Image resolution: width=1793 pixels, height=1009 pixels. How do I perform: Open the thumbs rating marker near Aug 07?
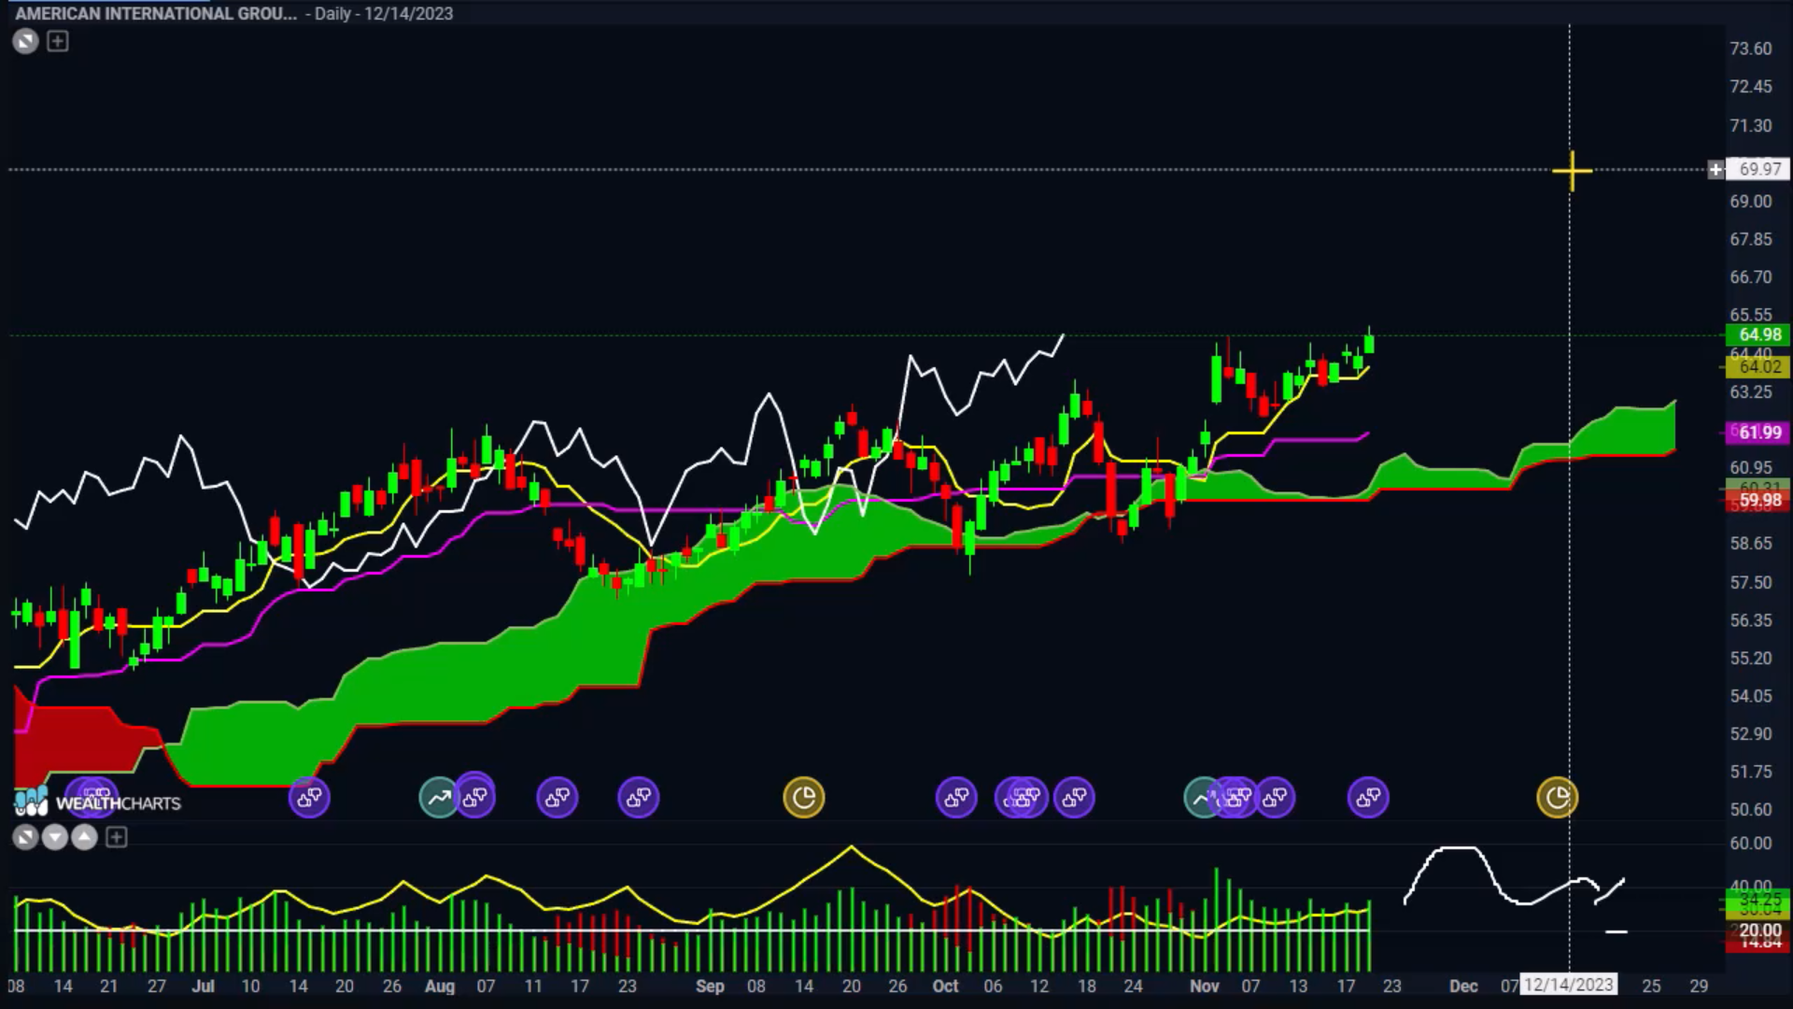point(476,796)
